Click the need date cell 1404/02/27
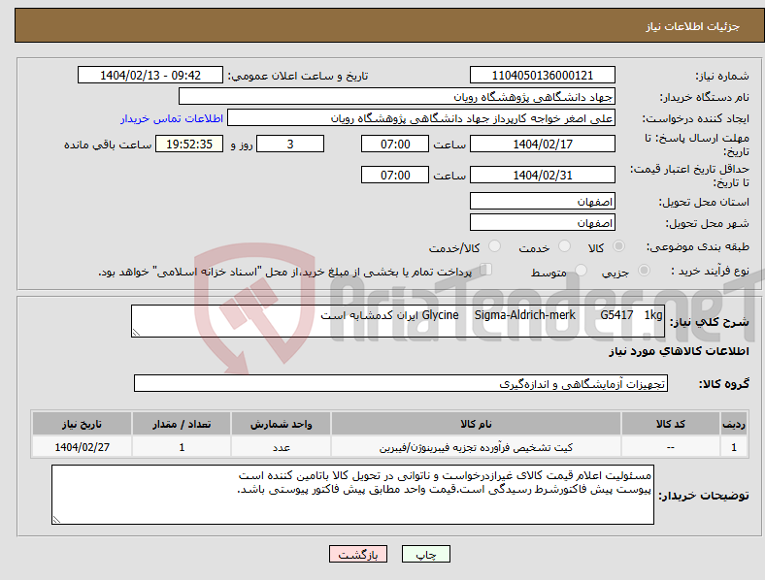The height and width of the screenshot is (580, 765). (82, 447)
